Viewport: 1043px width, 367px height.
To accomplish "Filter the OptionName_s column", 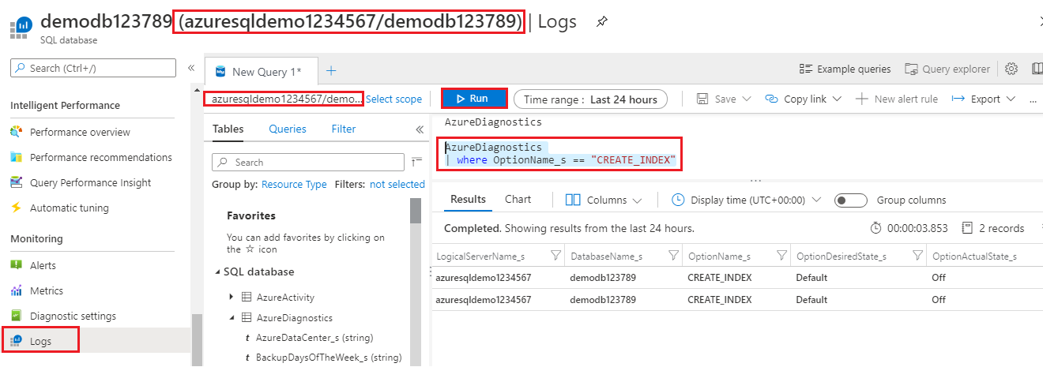I will pos(781,256).
